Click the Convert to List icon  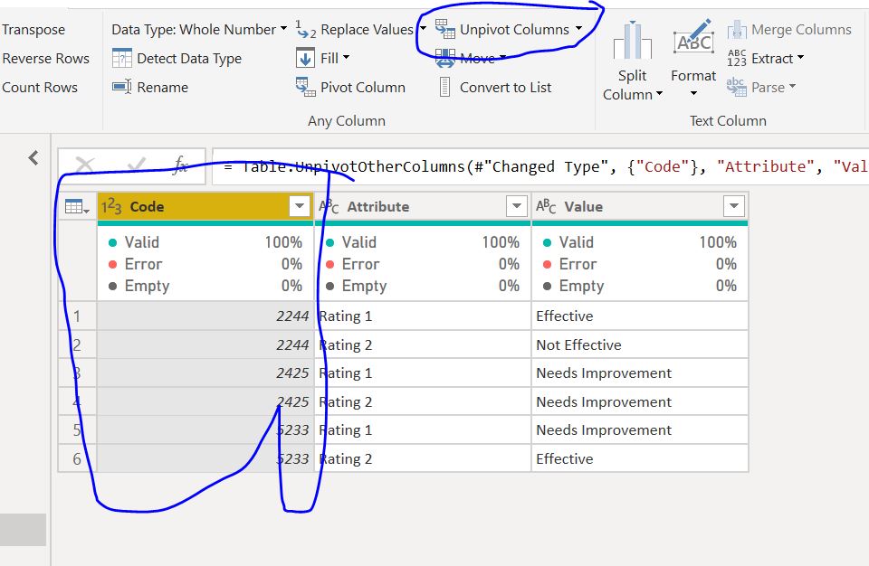point(444,87)
